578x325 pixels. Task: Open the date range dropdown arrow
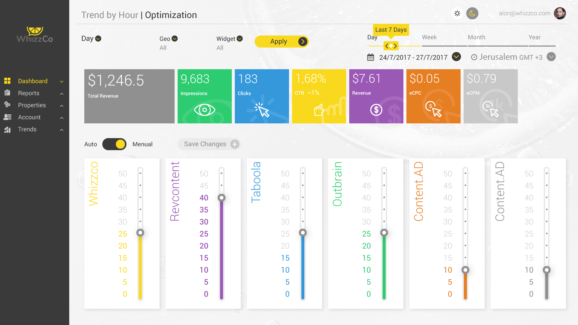[x=456, y=57]
